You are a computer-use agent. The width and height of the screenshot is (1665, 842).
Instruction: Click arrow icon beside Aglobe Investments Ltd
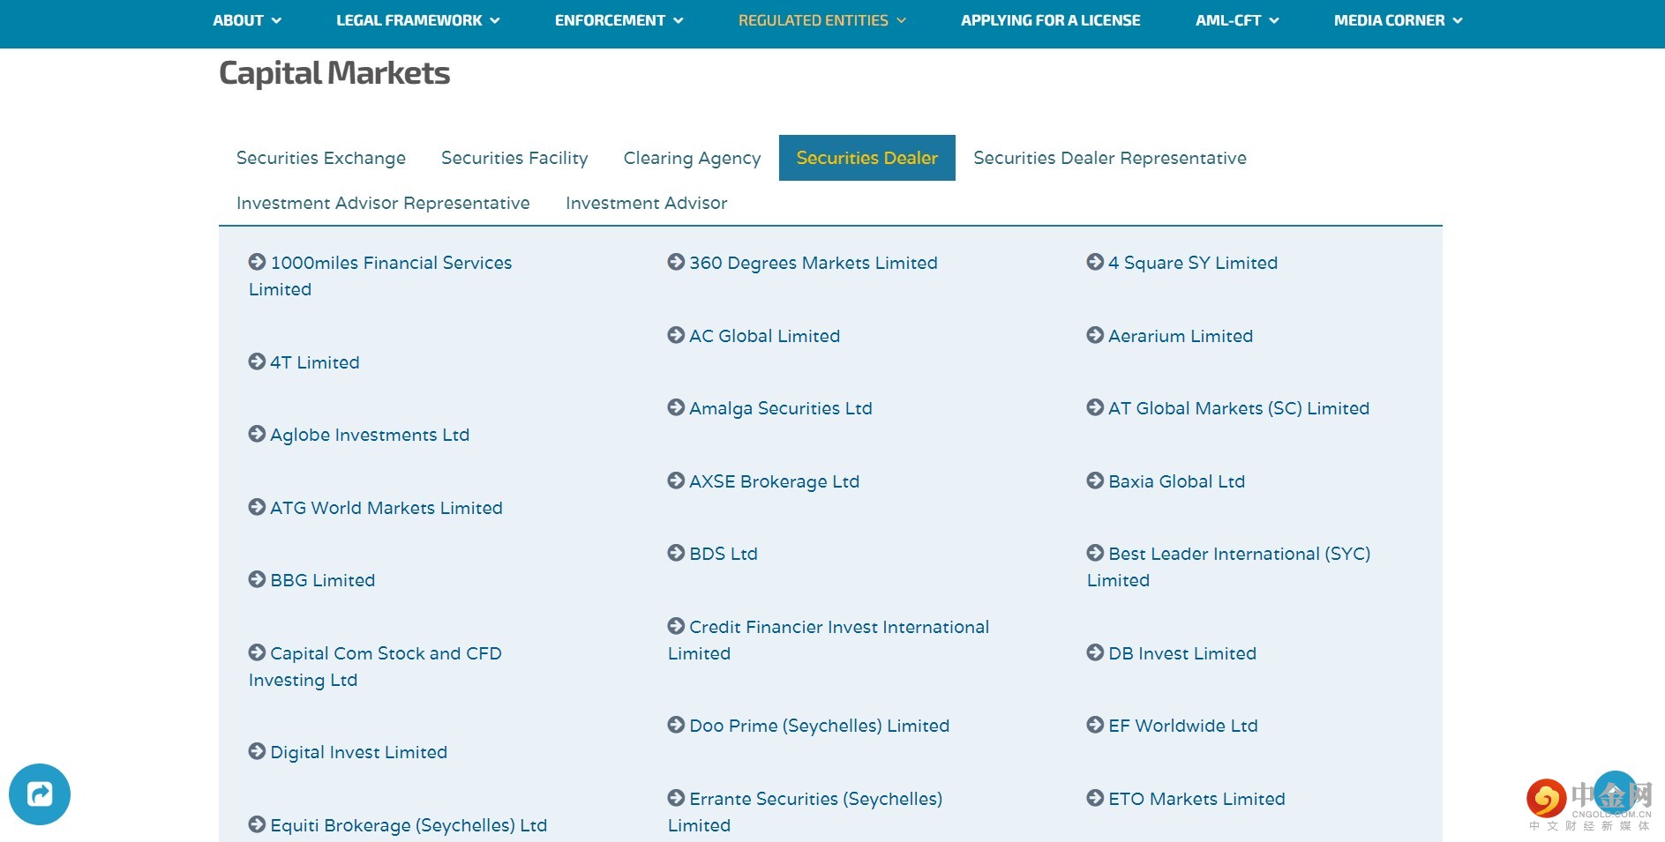pyautogui.click(x=257, y=434)
